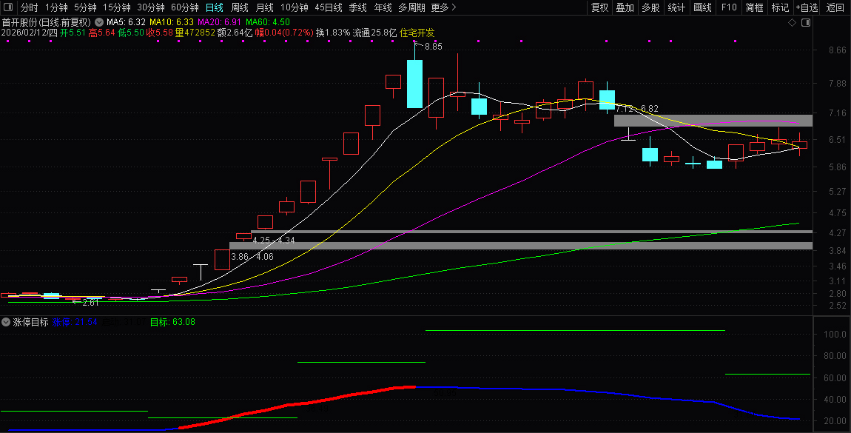This screenshot has height=433, width=851.
Task: Click the MA10: 6.33 label
Action: (x=172, y=22)
